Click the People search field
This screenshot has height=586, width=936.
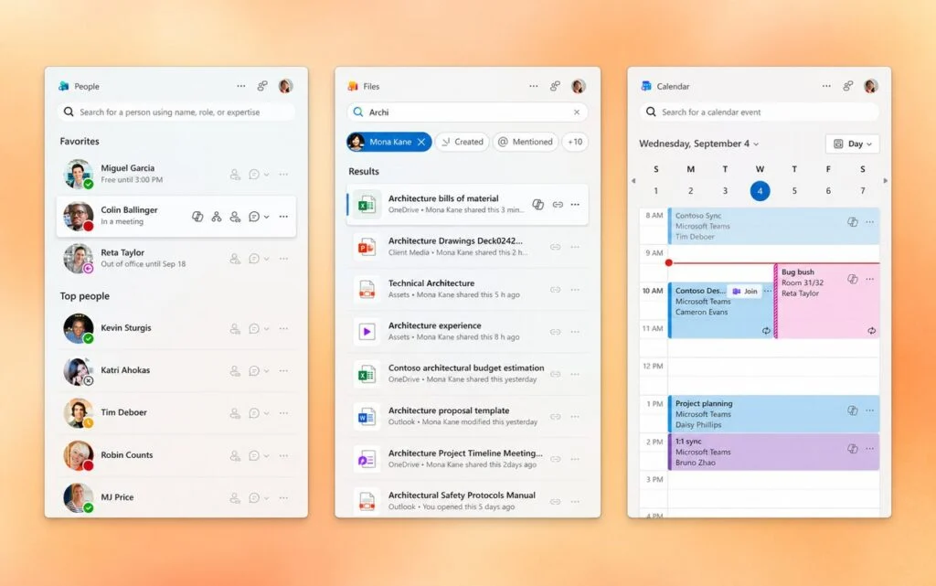[176, 112]
